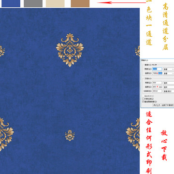Screen dimensions: 174x174
Task: Toggle the resample image checkbox
Action: coord(143,101)
